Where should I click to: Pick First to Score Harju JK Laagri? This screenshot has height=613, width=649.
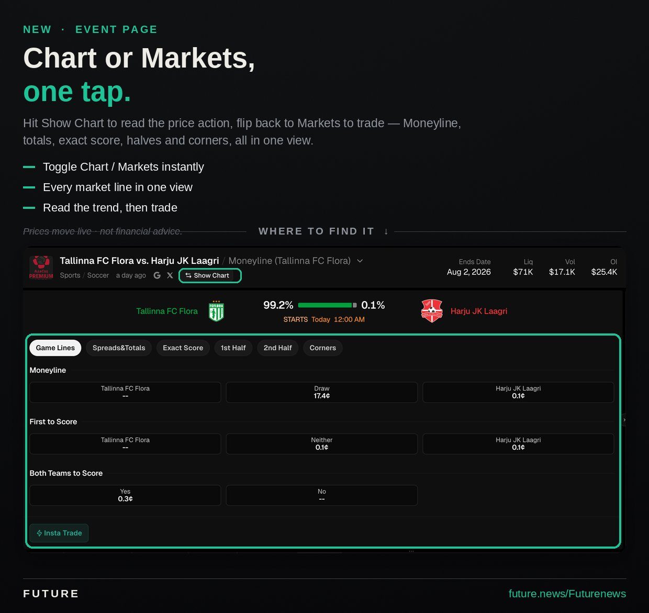(x=518, y=444)
